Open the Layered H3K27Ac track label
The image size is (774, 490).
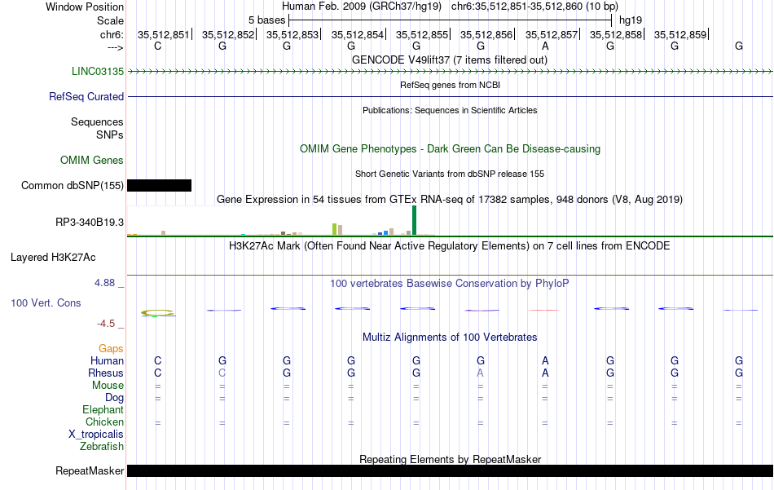pos(53,258)
